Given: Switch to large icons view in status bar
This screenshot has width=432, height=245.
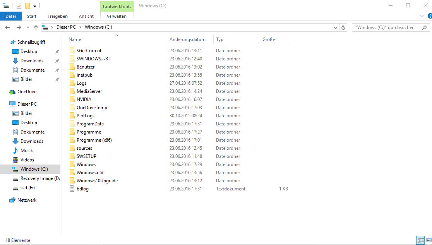Looking at the screenshot, I should (x=429, y=240).
